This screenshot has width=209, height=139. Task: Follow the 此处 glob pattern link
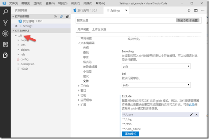click(192, 105)
